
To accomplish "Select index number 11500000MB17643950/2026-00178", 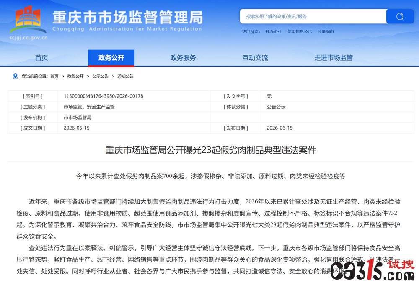I will click(x=103, y=96).
